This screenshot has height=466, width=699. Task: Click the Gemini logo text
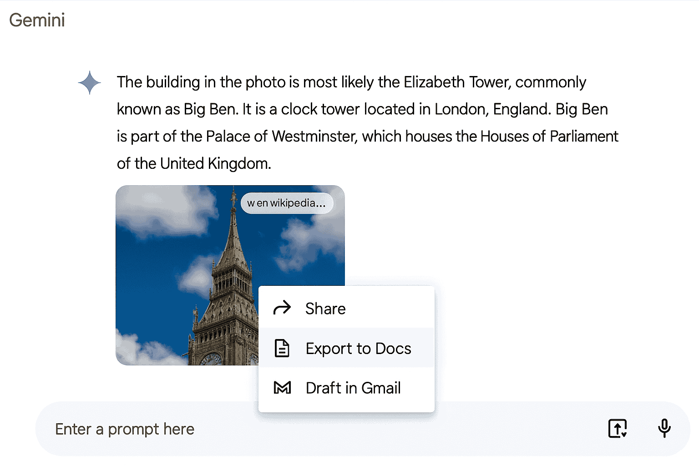(37, 20)
